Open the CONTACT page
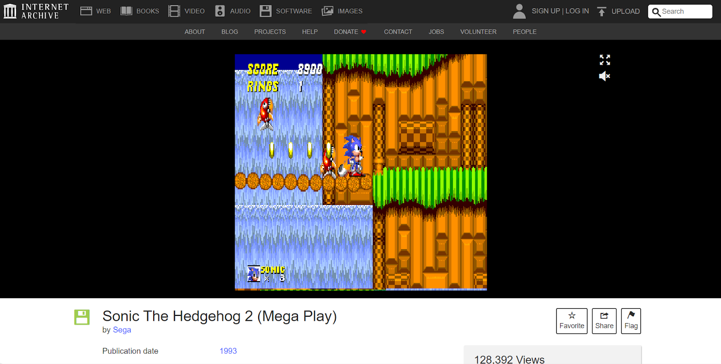The width and height of the screenshot is (721, 364). click(x=398, y=32)
